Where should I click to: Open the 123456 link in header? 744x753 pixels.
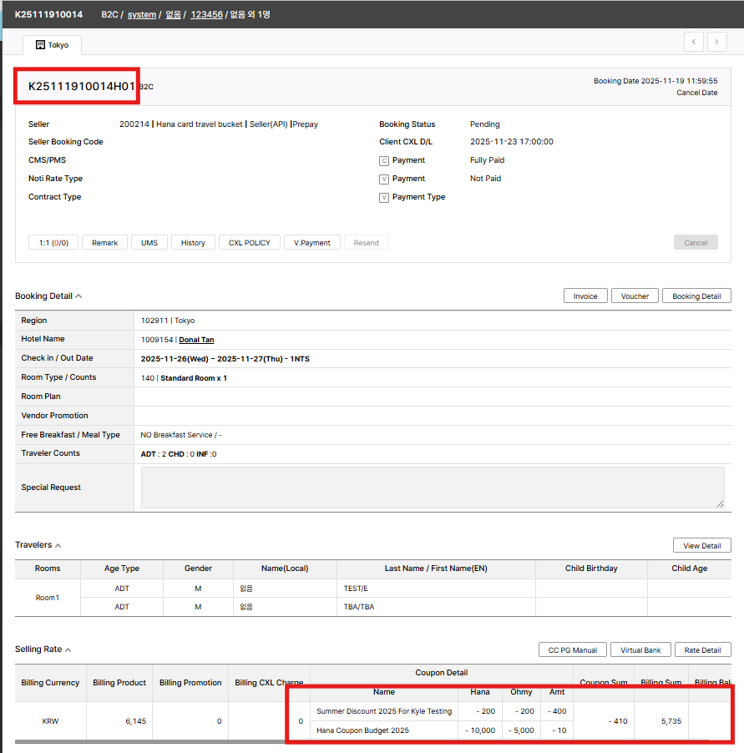[x=206, y=15]
